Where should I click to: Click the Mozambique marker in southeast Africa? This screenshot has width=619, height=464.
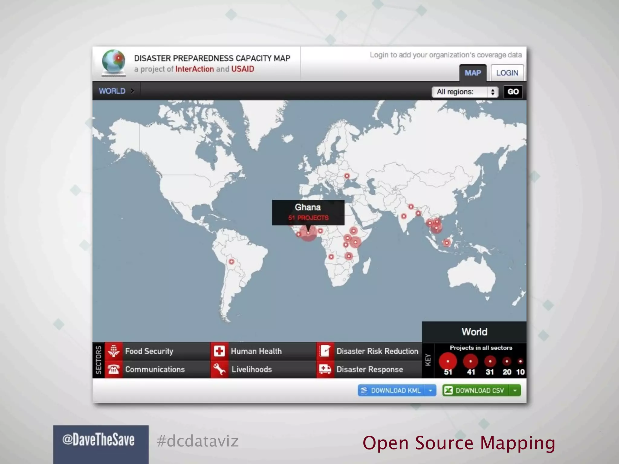click(x=349, y=256)
